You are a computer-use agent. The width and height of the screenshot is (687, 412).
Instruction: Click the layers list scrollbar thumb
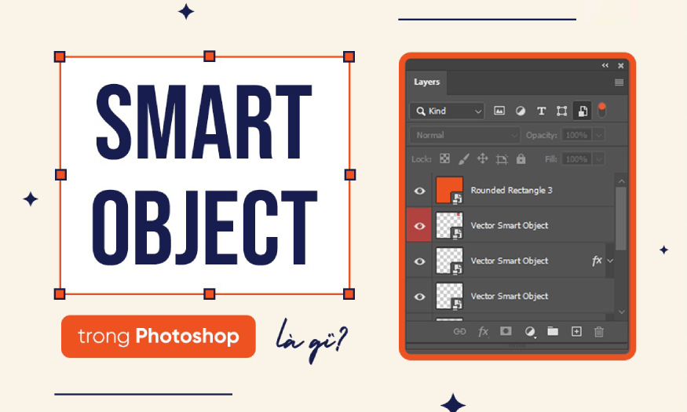621,218
